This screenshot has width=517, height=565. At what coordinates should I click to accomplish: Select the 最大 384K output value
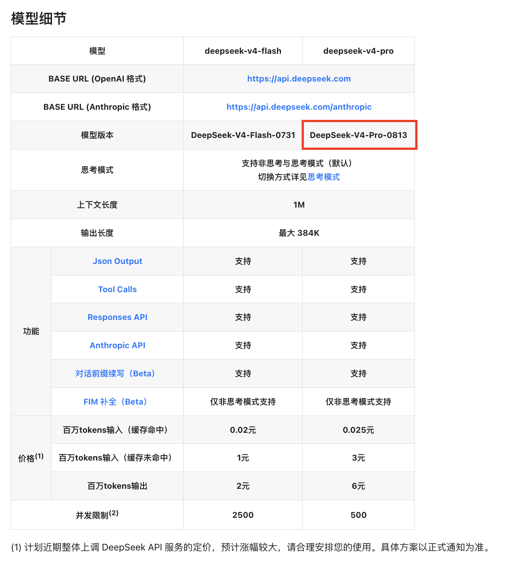[299, 233]
